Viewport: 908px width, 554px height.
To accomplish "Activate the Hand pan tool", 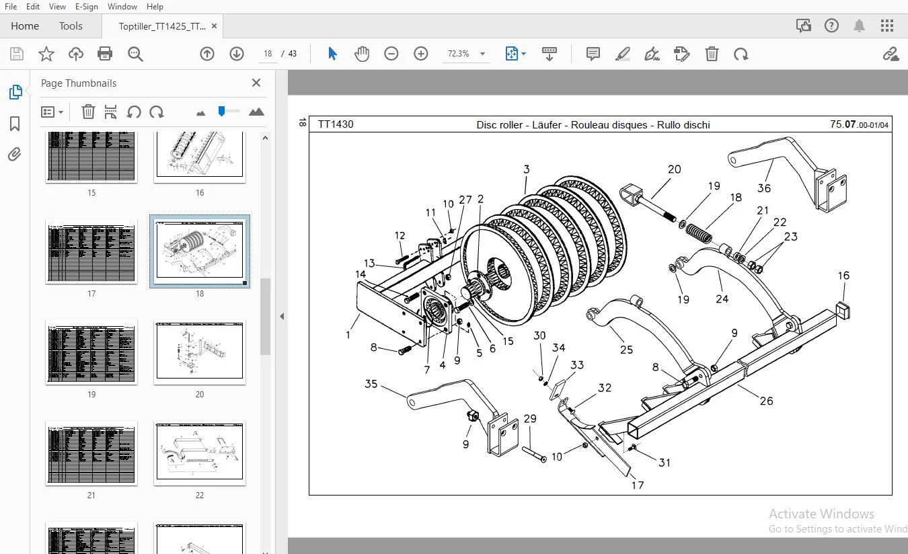I will point(362,54).
